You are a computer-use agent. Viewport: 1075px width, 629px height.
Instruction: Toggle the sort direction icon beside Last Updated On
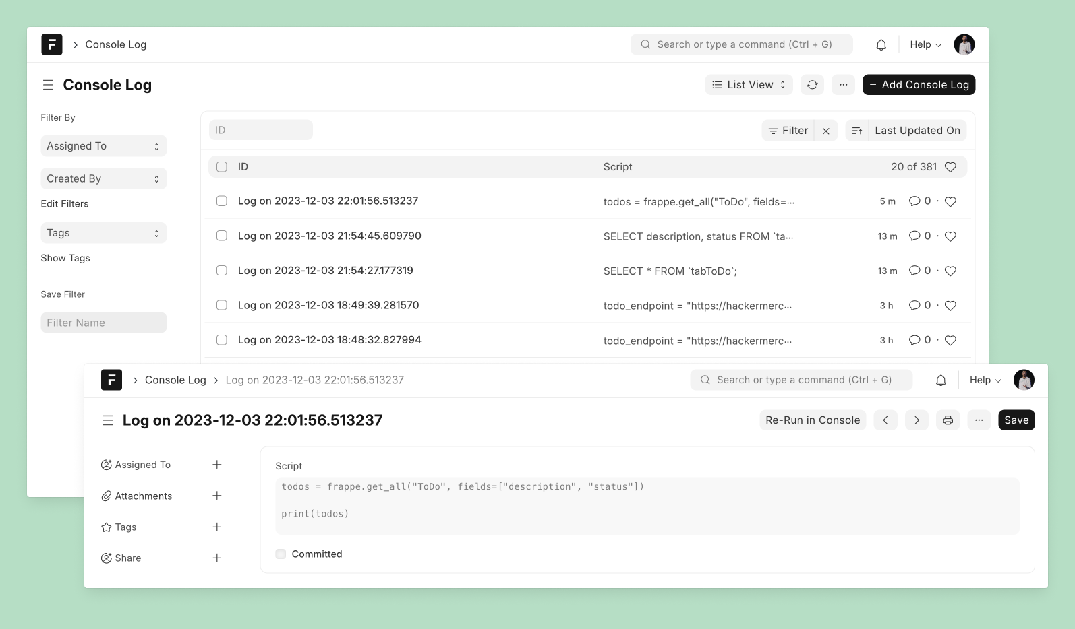(x=856, y=131)
